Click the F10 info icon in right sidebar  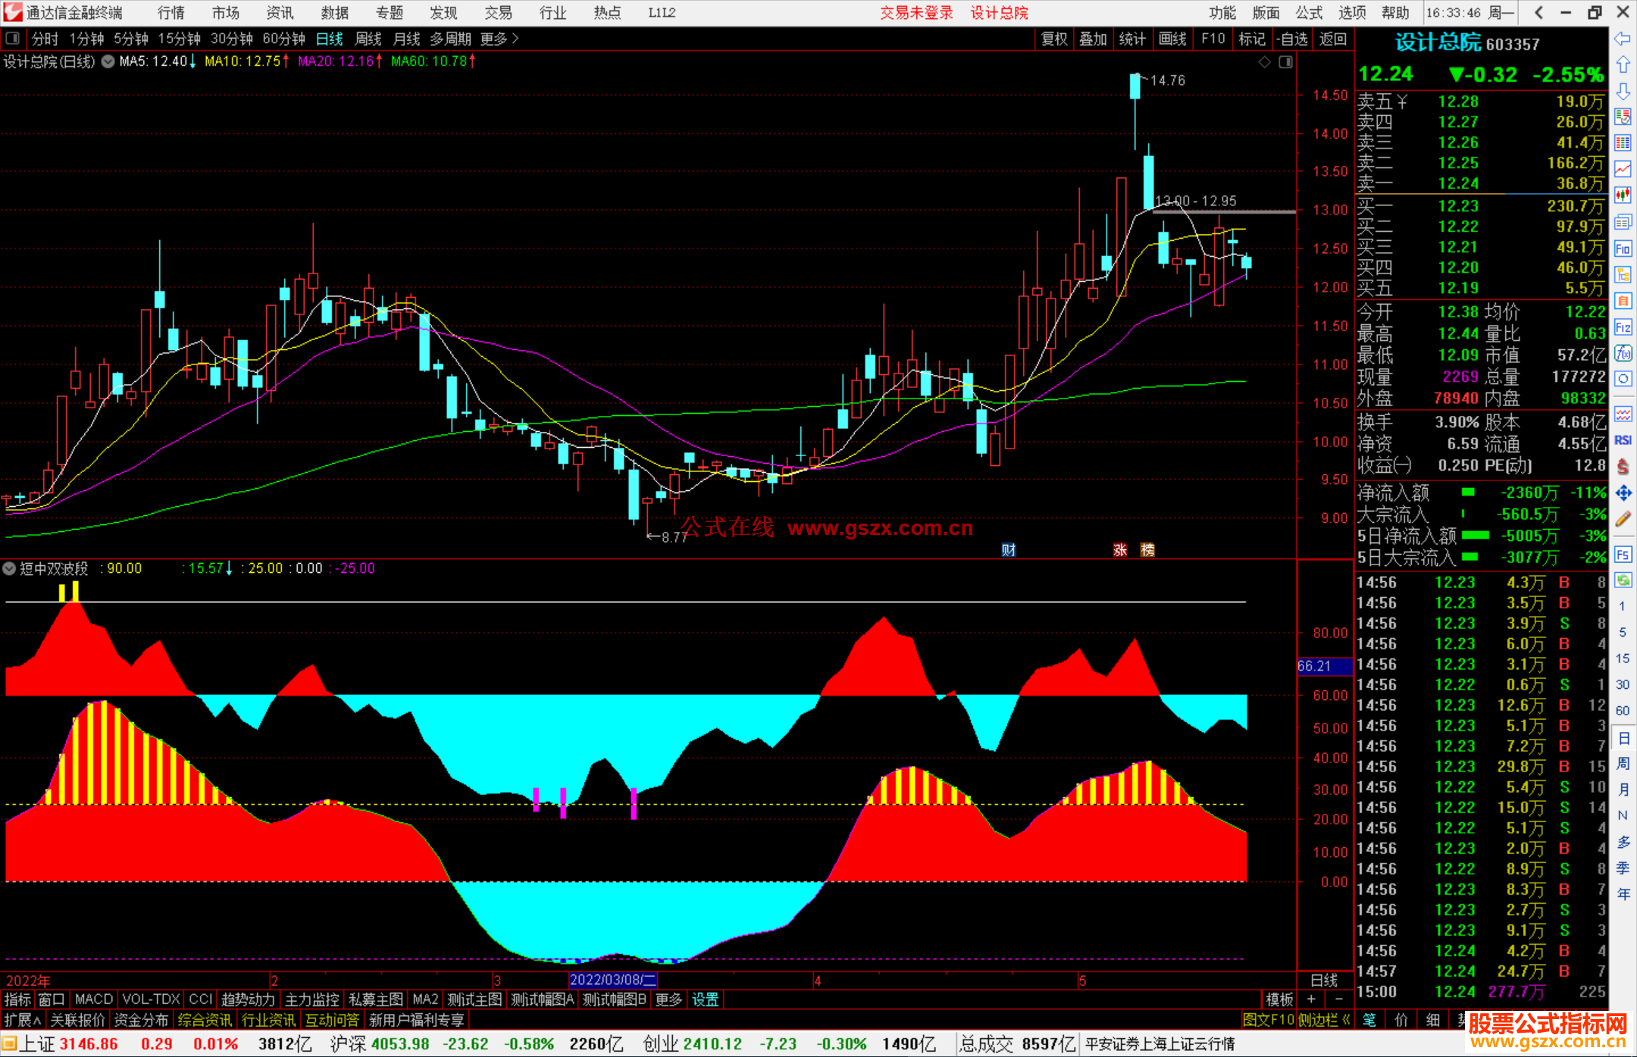1623,249
